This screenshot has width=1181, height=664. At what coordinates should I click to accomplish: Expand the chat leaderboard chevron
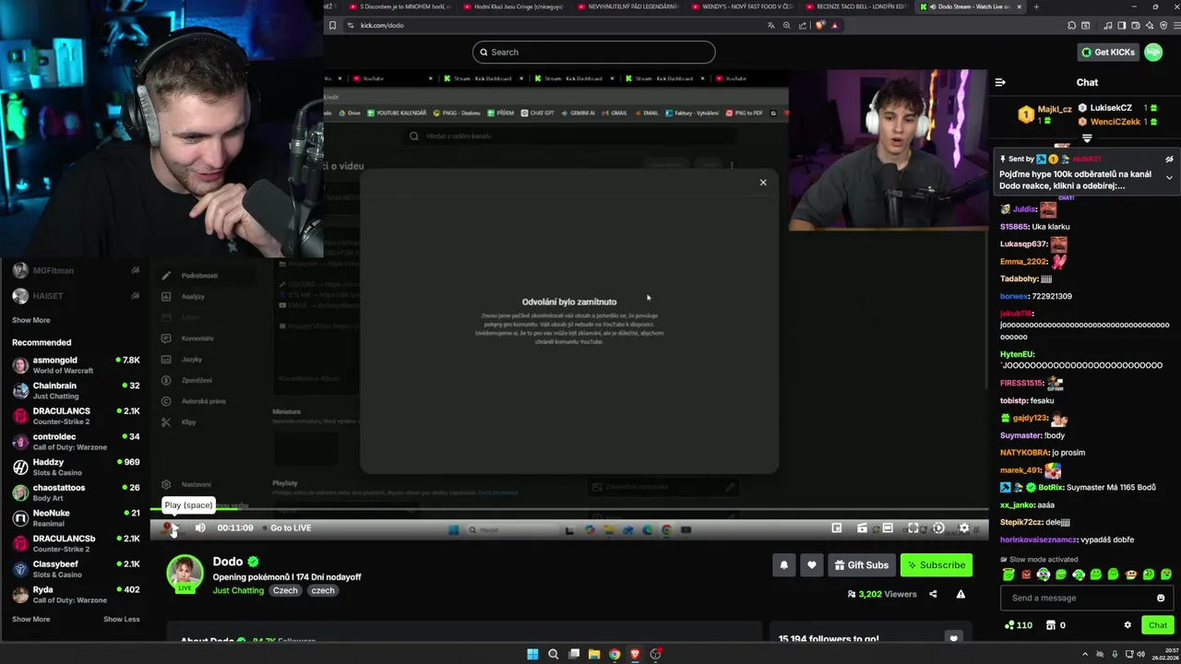[x=1087, y=138]
